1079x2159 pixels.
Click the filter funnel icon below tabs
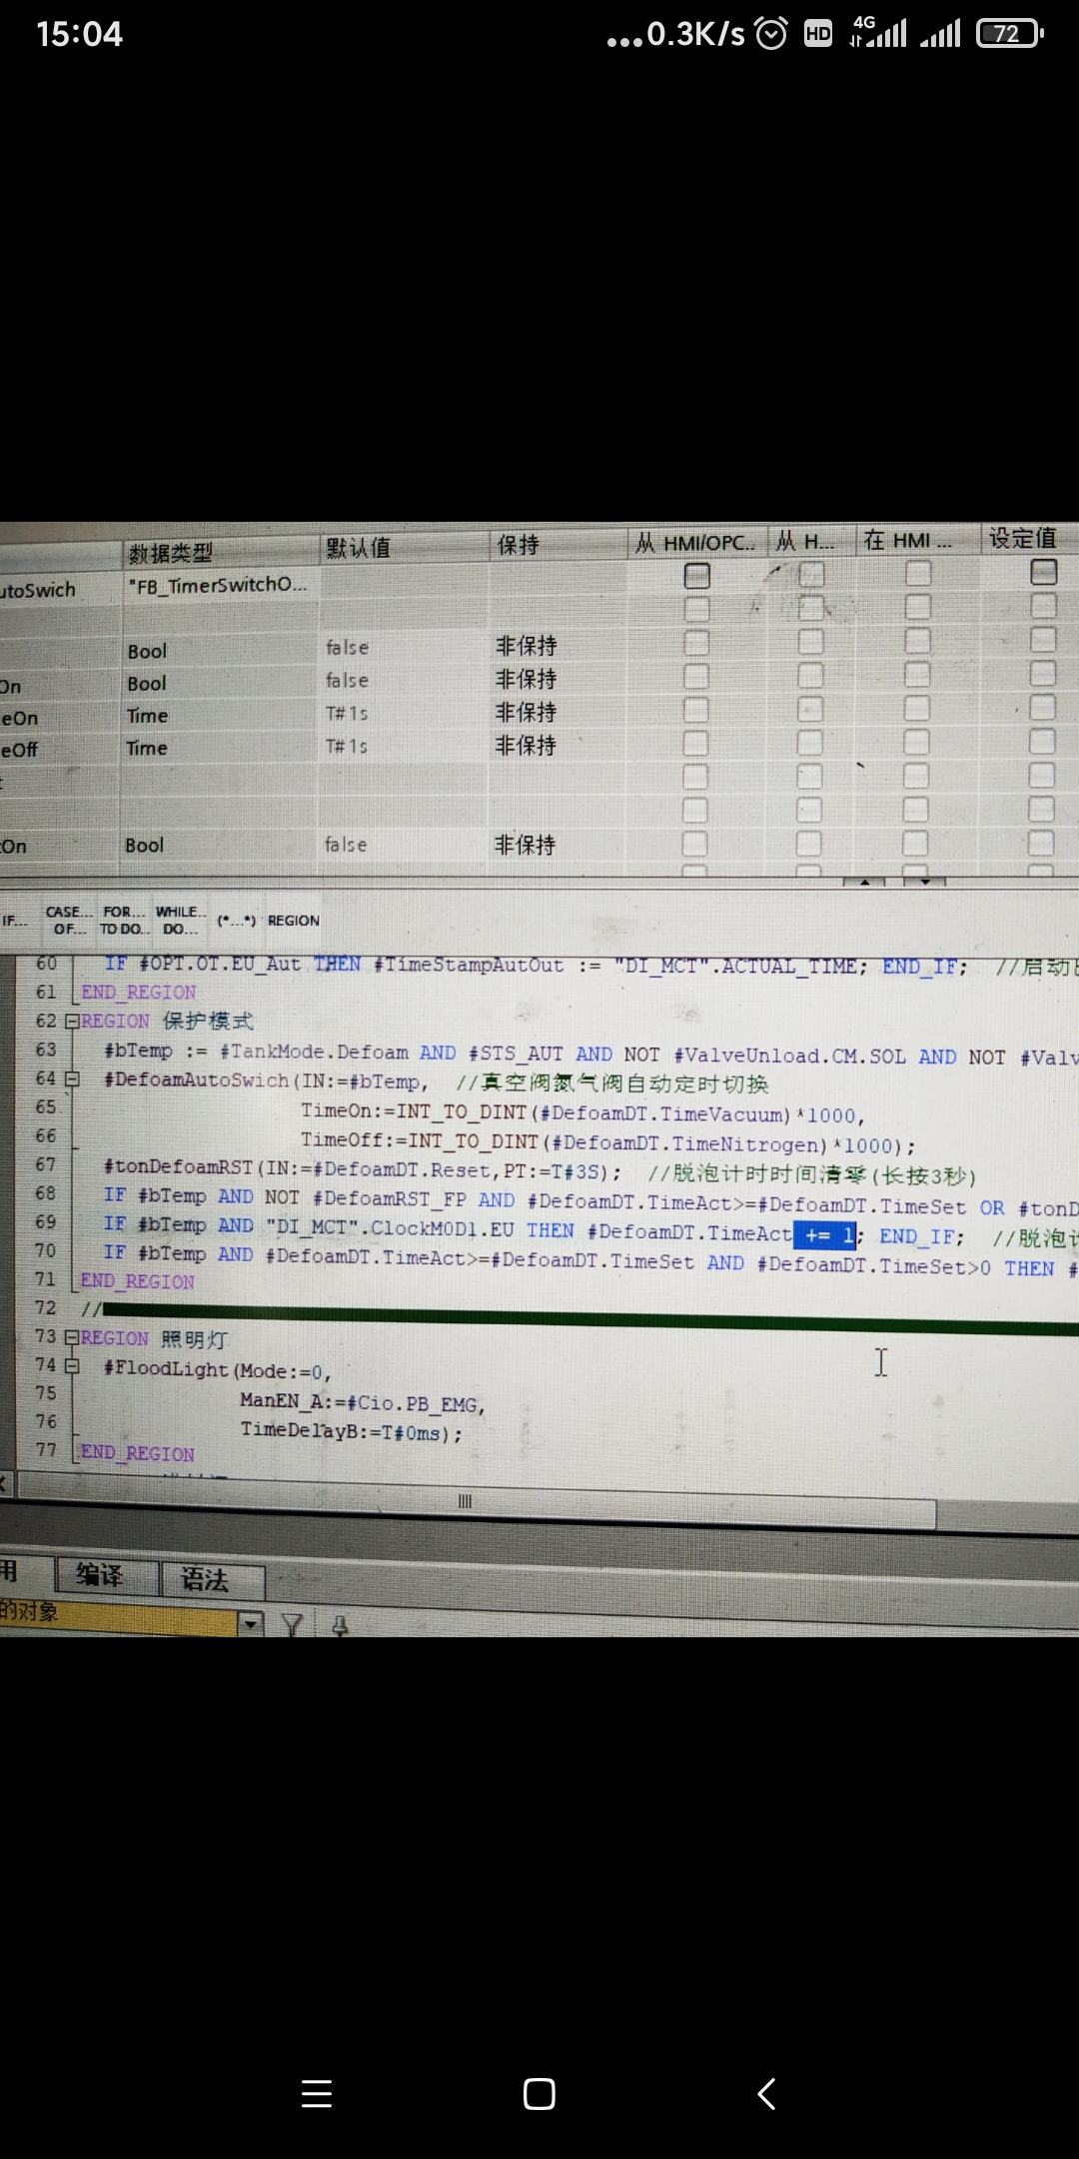point(292,1625)
